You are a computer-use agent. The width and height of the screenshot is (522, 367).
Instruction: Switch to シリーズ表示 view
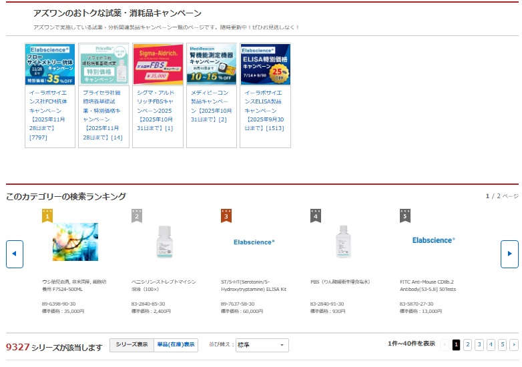[132, 345]
